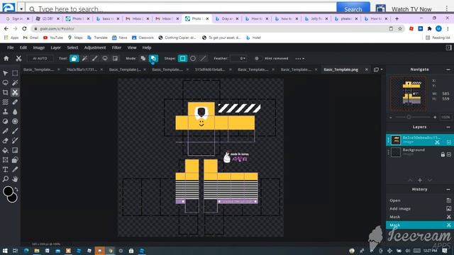Select the Liquify waves tool
Image resolution: width=454 pixels, height=255 pixels.
(5, 102)
